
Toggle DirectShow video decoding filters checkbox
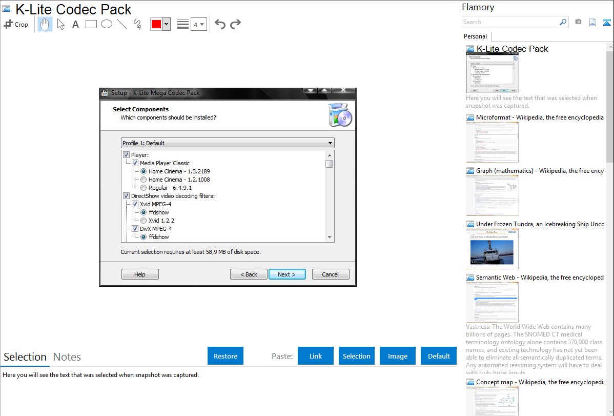(x=126, y=195)
